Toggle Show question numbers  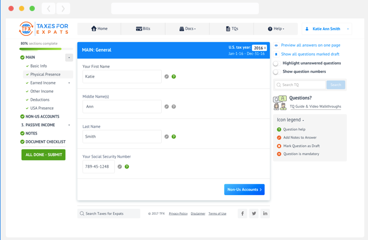pyautogui.click(x=276, y=72)
